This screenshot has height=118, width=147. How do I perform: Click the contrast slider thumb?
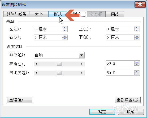point(59,73)
